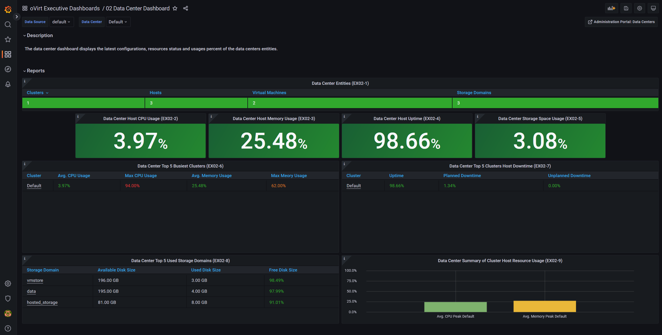Cycle view mode with the monitor icon
The height and width of the screenshot is (335, 662).
coord(653,8)
